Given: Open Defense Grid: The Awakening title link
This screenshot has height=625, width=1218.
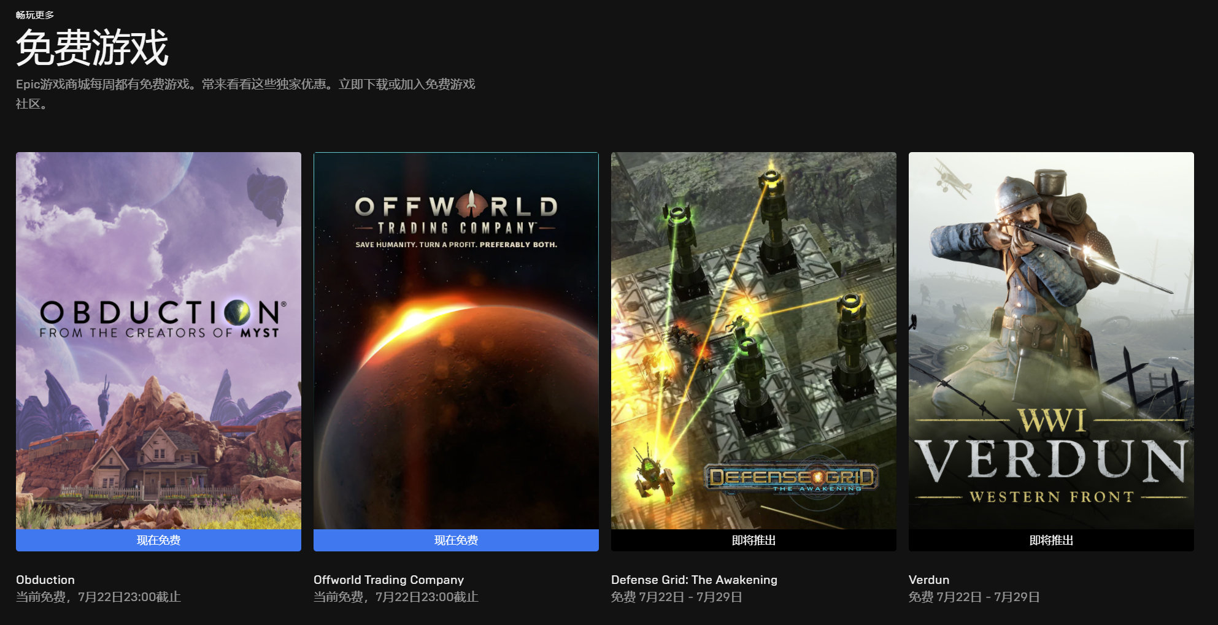Looking at the screenshot, I should (694, 580).
